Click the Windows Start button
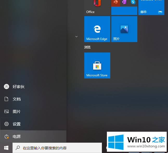The image size is (168, 153). pos(6,148)
